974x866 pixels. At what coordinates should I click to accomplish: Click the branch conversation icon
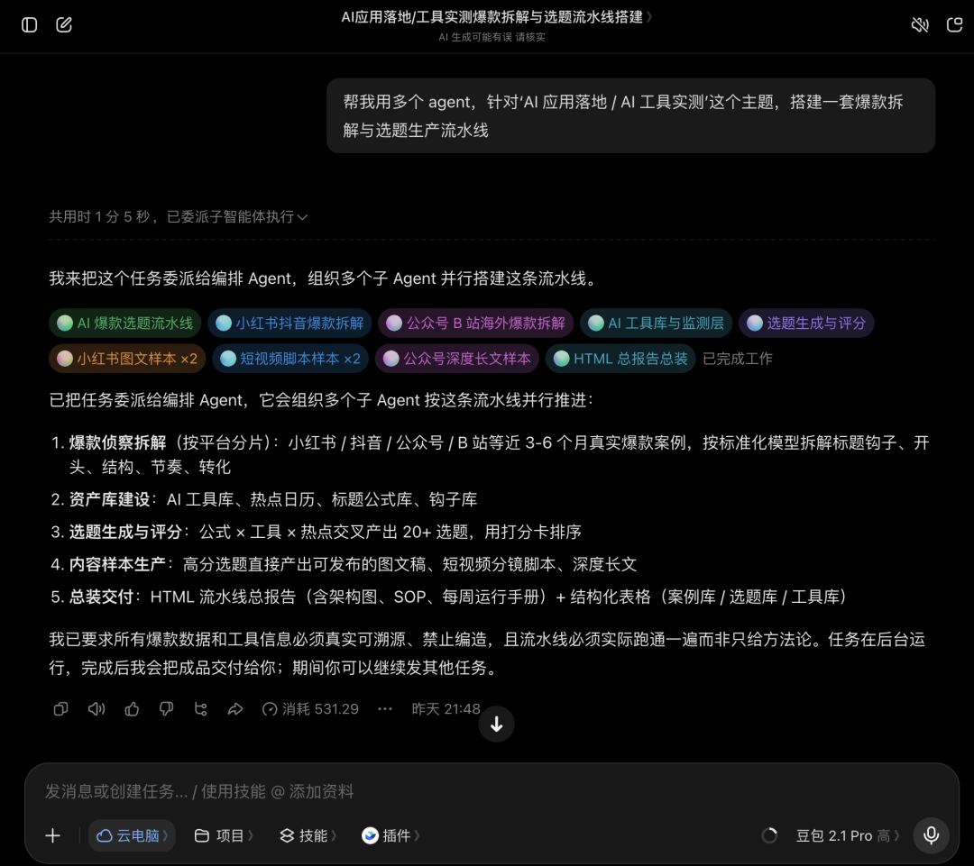coord(200,709)
